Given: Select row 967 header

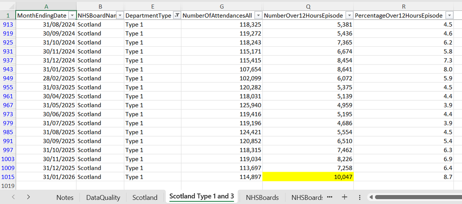Looking at the screenshot, I should [8, 105].
